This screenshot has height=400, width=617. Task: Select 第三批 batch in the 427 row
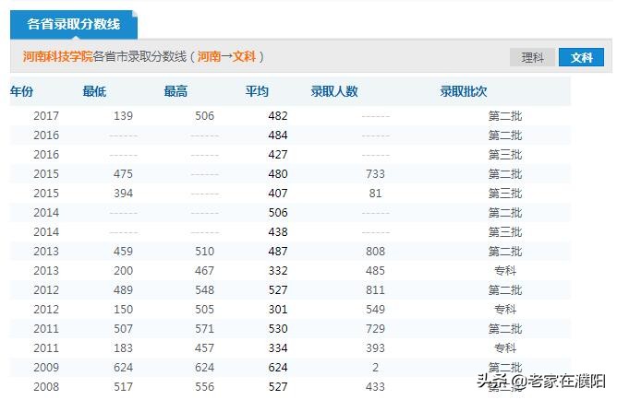[505, 154]
